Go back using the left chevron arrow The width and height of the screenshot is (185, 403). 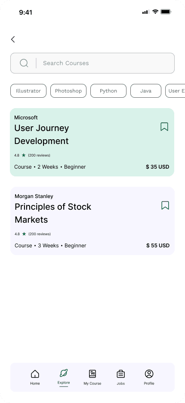point(13,39)
